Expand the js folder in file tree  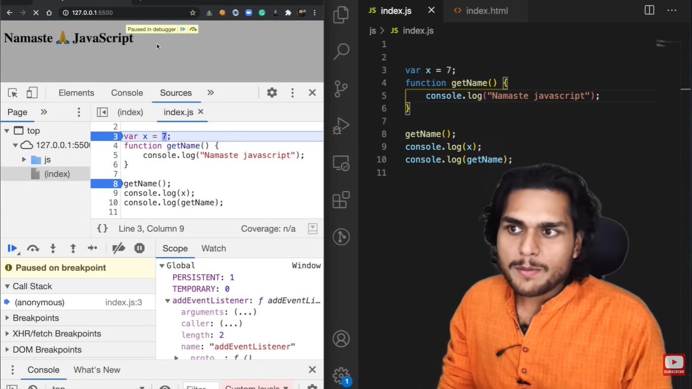point(24,160)
